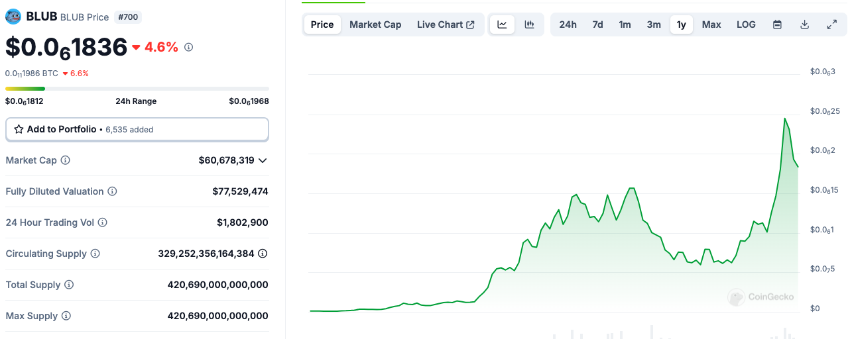Download chart data icon
This screenshot has width=852, height=339.
pyautogui.click(x=804, y=24)
